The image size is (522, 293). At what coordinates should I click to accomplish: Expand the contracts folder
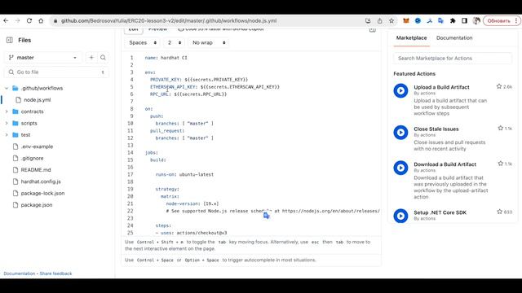pos(7,112)
